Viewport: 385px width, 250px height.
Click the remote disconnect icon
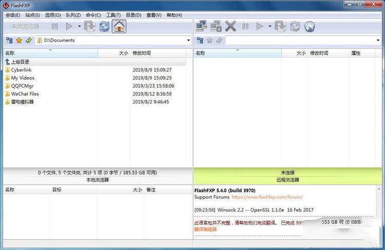(x=216, y=26)
